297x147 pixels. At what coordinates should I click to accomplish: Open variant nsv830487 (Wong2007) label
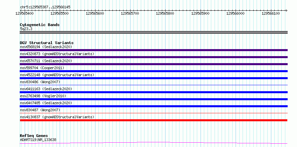pos(40,110)
